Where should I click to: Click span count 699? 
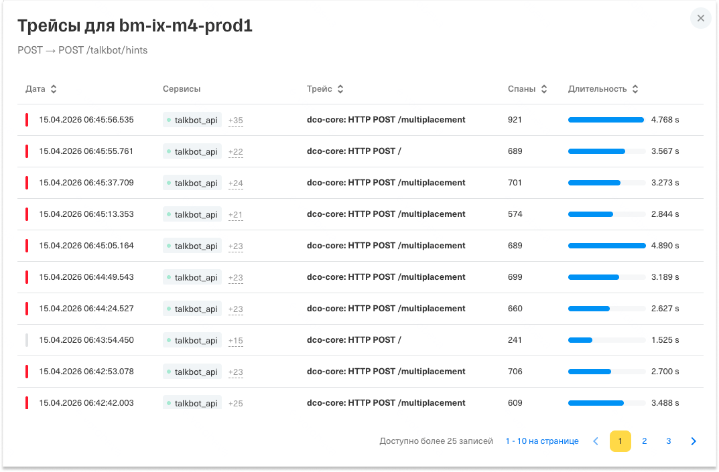coord(515,277)
